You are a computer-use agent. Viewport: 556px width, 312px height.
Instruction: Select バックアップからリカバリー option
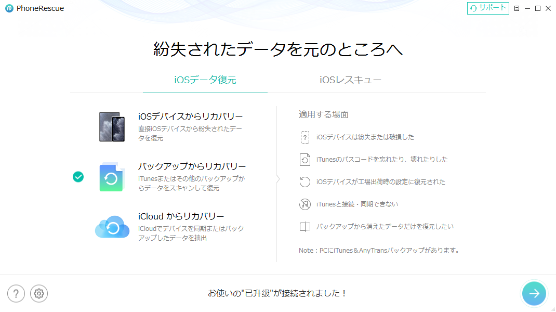coord(192,166)
